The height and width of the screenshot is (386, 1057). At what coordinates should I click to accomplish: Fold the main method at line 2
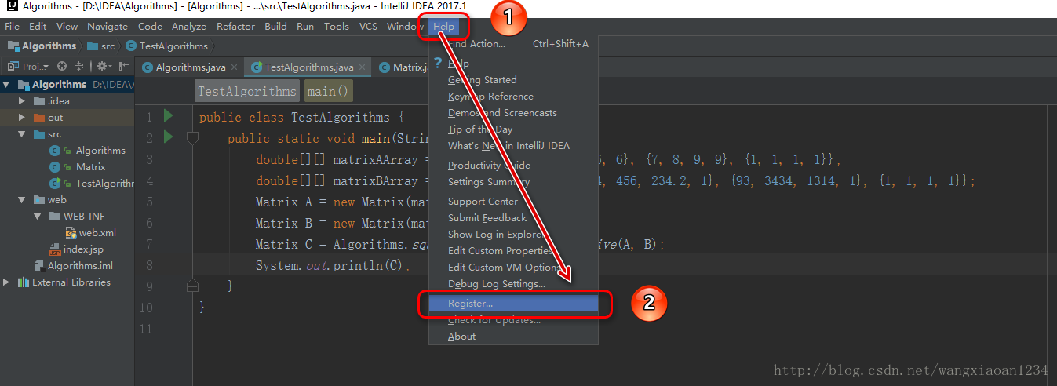(192, 138)
